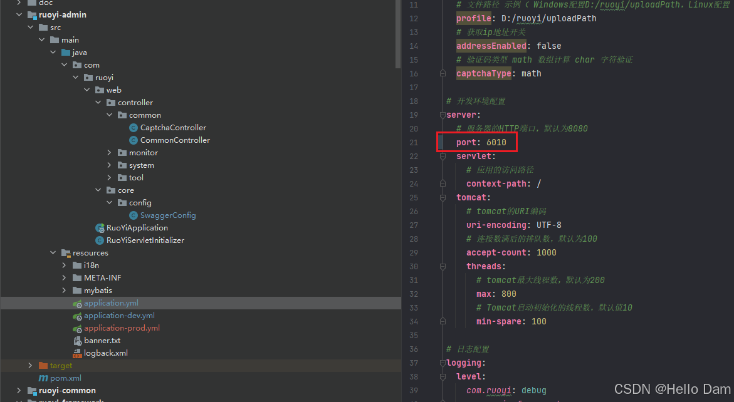Click the project tree vertical scrollbar

click(398, 33)
